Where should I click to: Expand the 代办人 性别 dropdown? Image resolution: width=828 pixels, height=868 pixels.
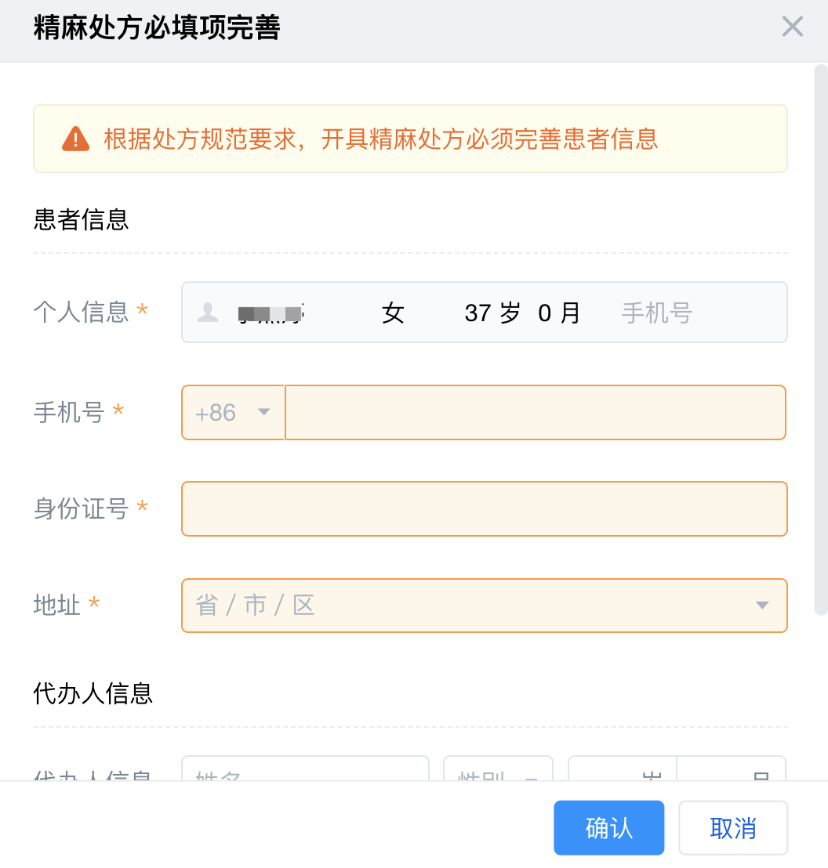click(x=498, y=771)
